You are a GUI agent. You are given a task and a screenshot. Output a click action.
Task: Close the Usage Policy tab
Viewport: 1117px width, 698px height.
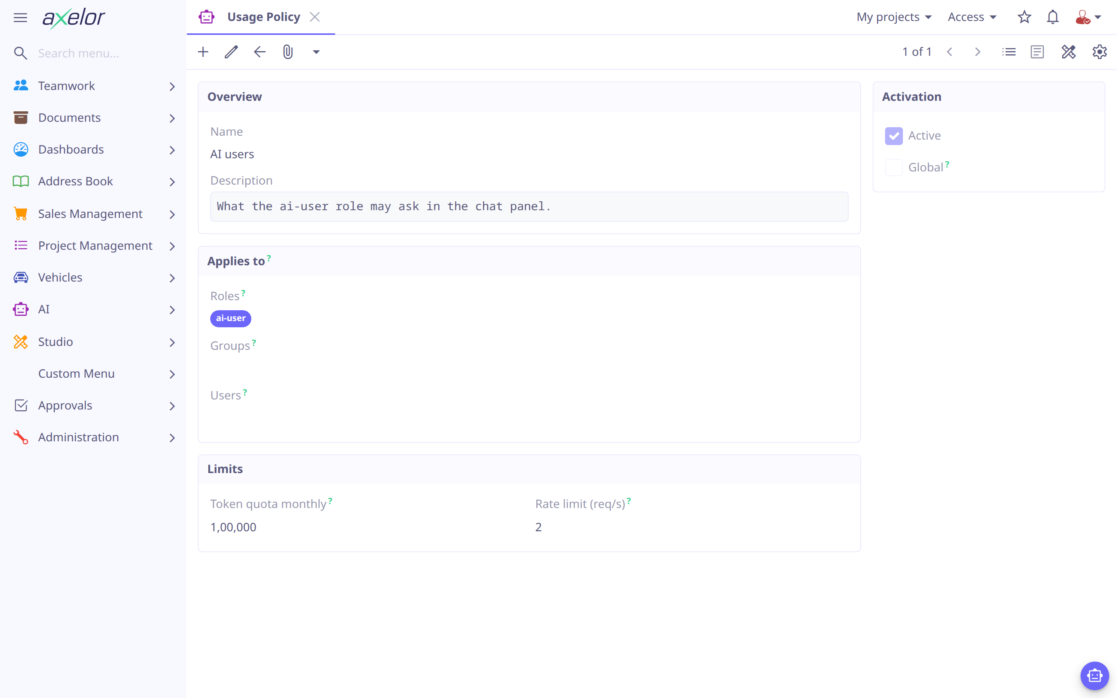click(315, 17)
